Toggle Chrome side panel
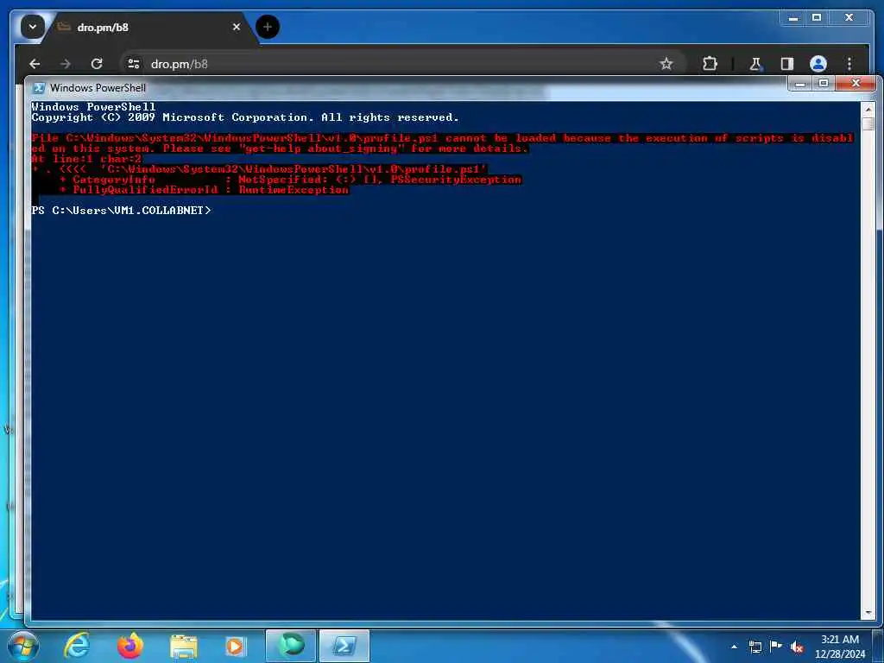This screenshot has height=663, width=884. (x=787, y=64)
